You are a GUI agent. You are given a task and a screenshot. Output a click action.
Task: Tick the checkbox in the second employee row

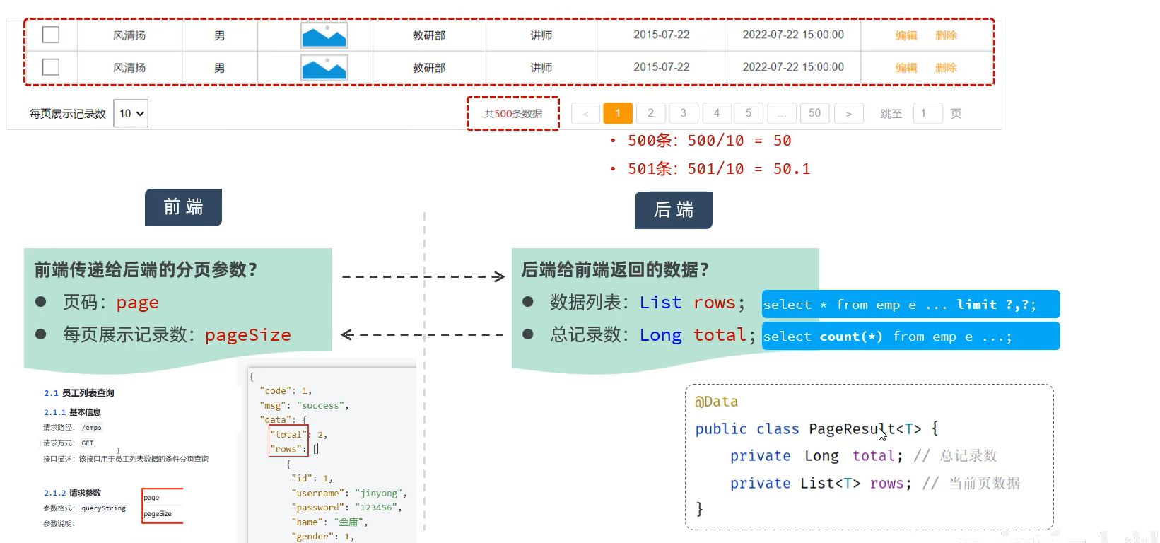coord(51,67)
